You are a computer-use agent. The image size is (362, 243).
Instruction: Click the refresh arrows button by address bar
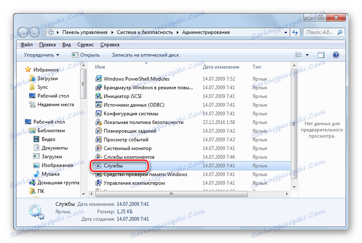point(295,32)
